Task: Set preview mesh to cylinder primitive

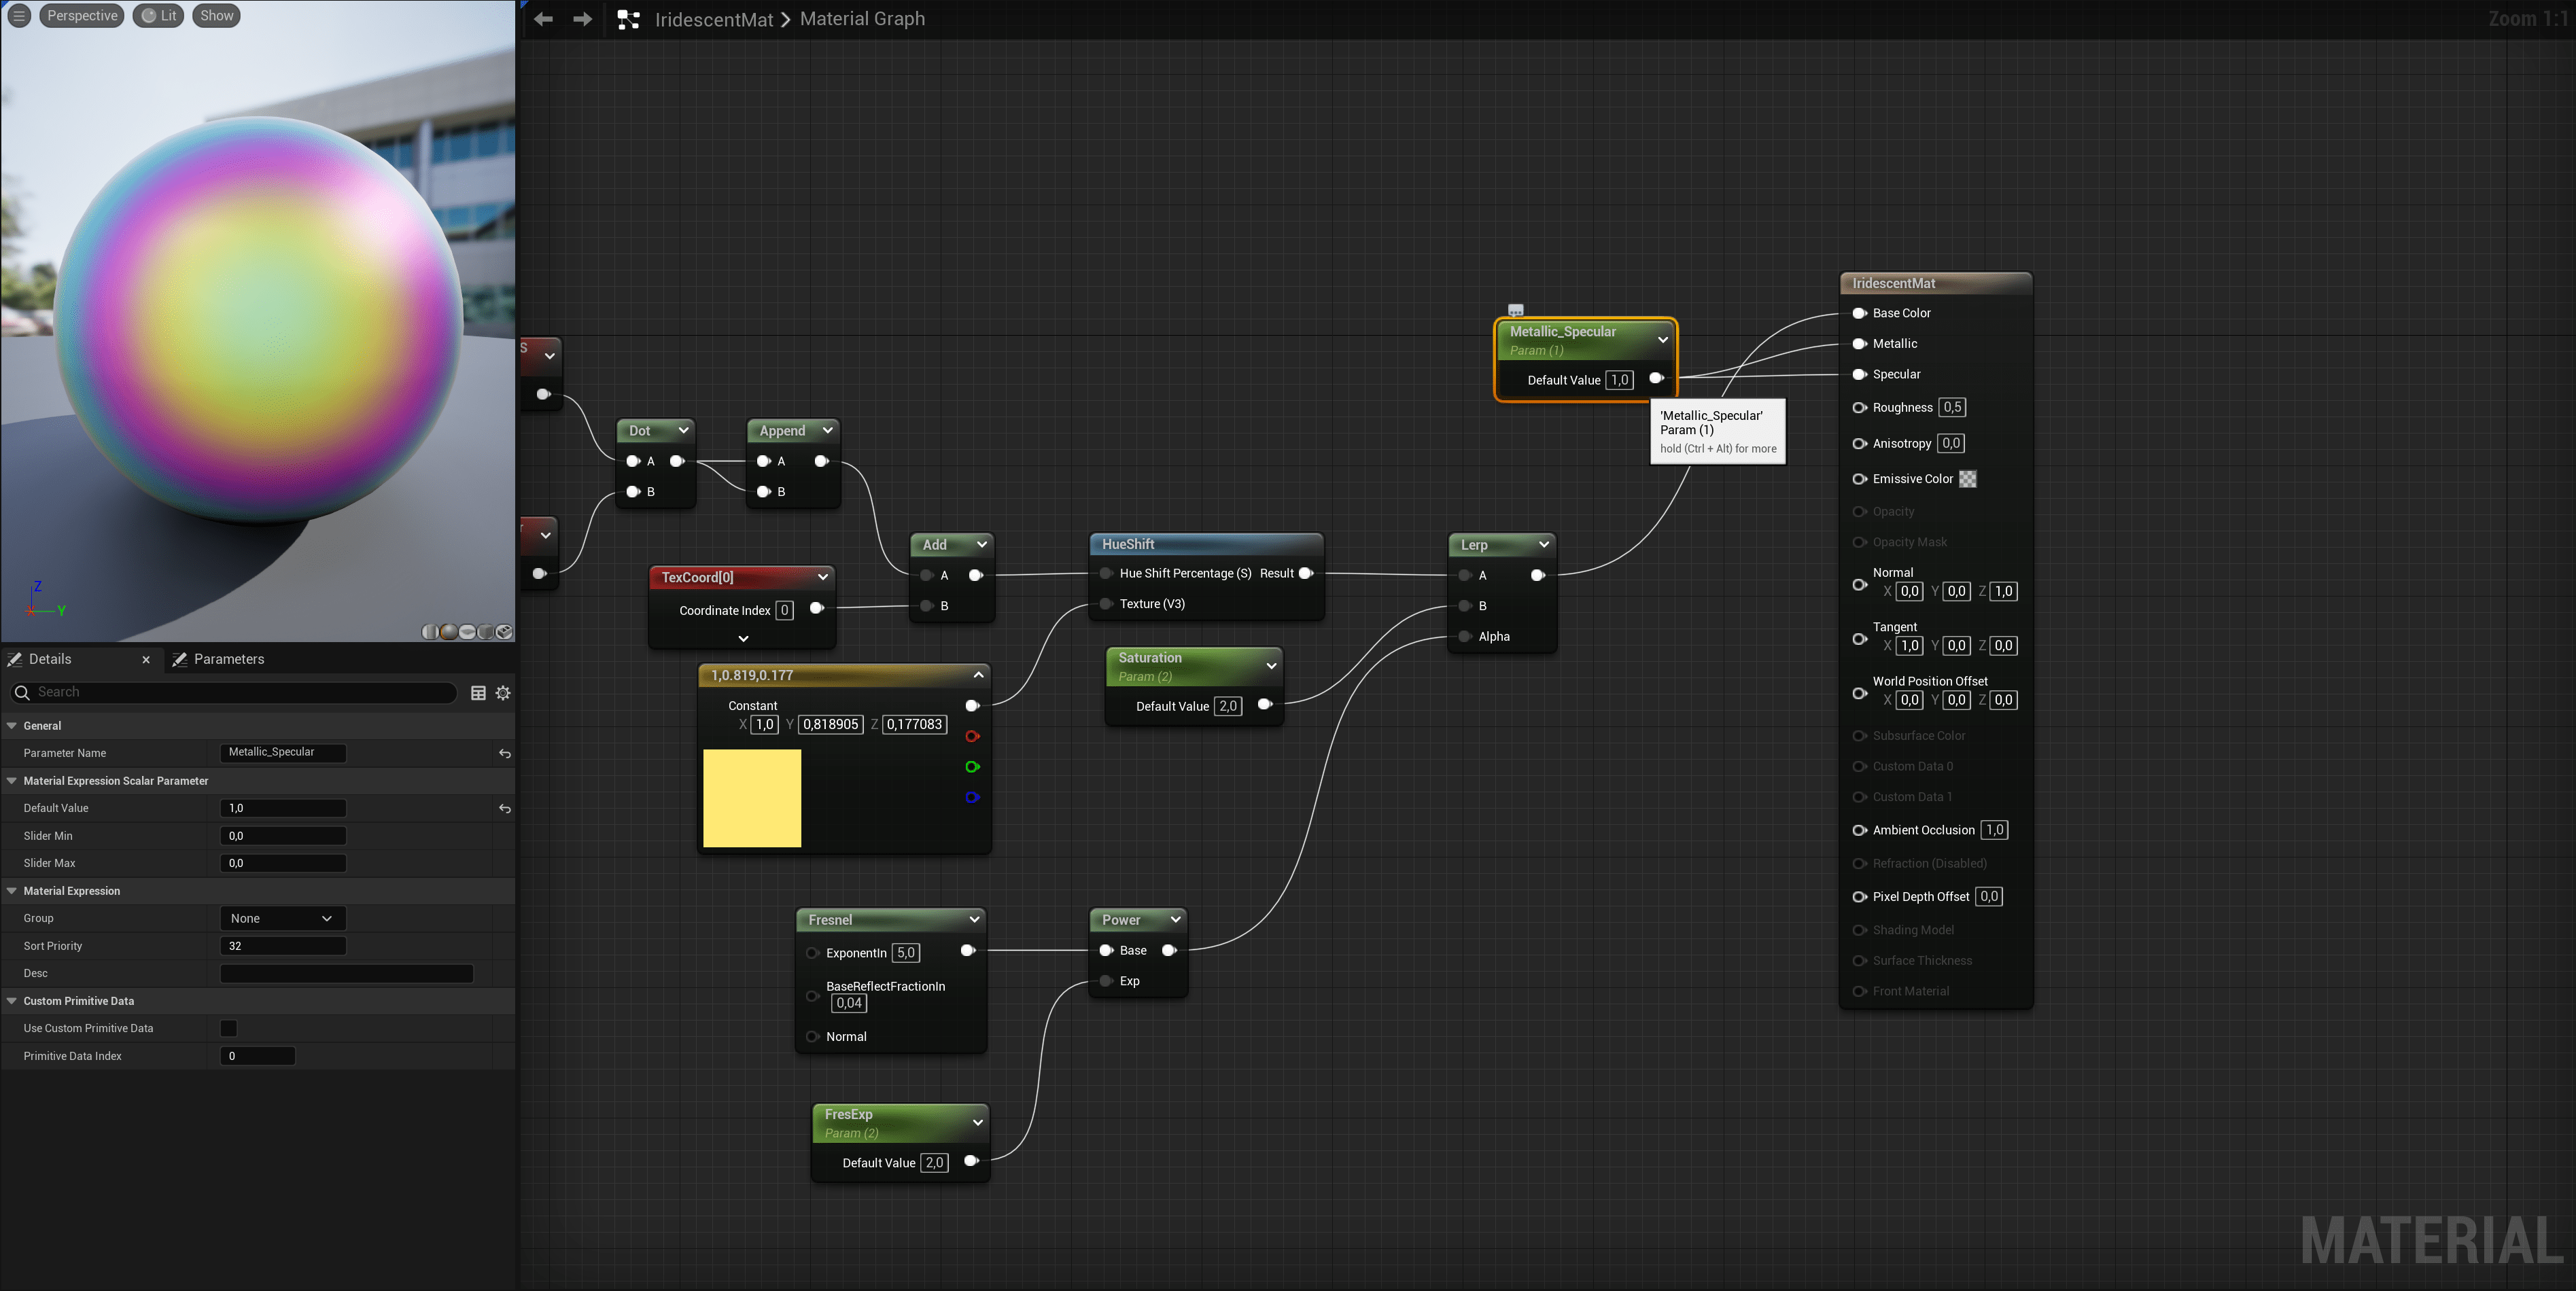Action: tap(431, 632)
